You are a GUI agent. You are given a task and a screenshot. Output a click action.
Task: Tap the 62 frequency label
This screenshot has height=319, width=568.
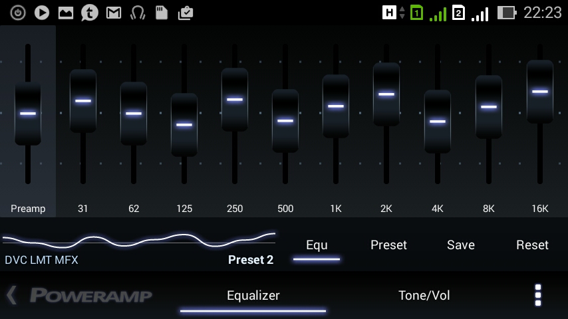click(134, 209)
